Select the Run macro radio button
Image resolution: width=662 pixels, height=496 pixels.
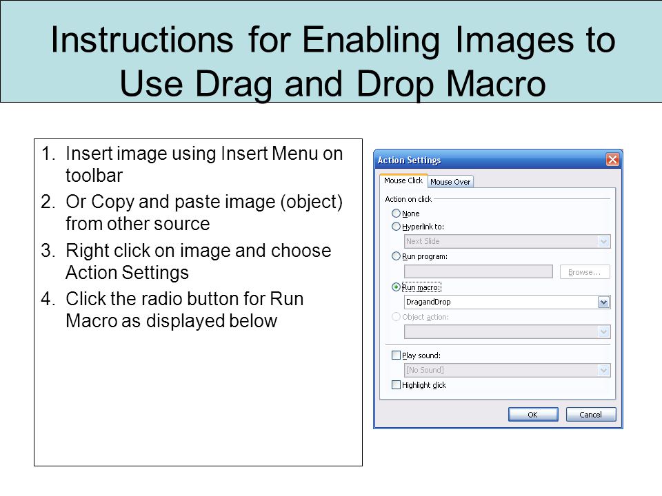coord(396,287)
